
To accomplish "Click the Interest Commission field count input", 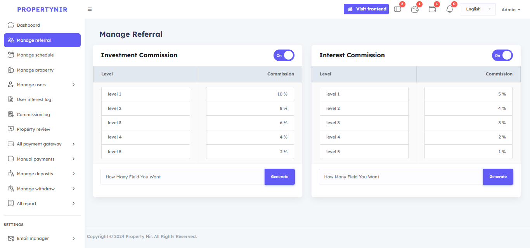I will 401,177.
